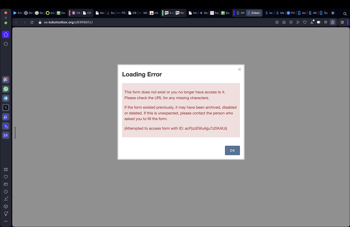Open the Downloads toolbar icon with badge

(312, 22)
